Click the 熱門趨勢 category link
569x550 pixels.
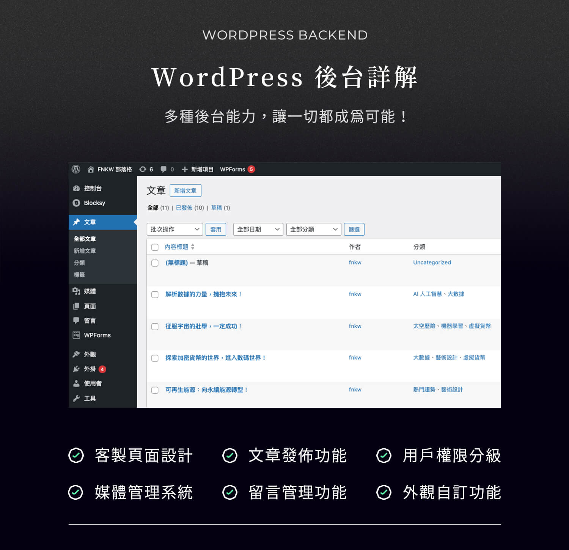(424, 390)
